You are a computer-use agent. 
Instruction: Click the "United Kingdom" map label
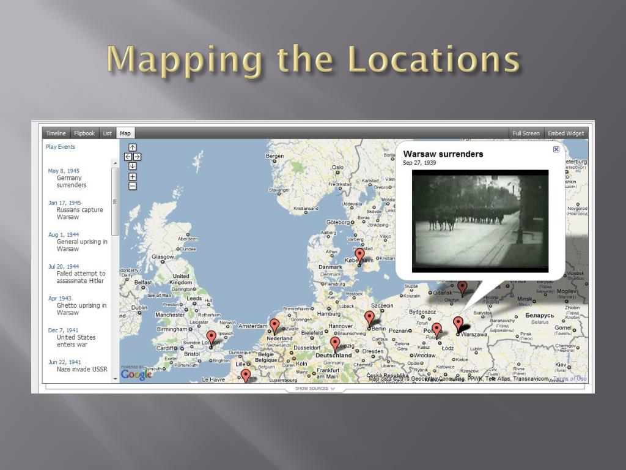[181, 279]
